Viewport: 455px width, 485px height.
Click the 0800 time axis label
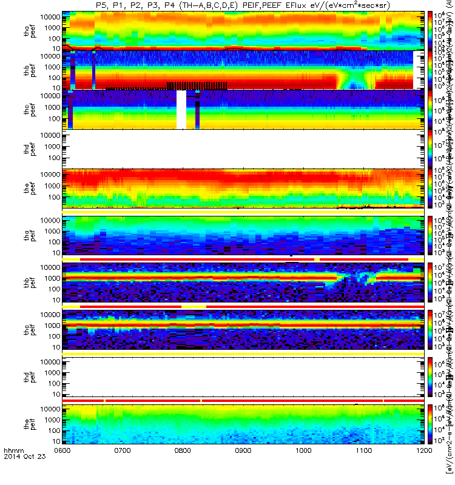pyautogui.click(x=183, y=450)
